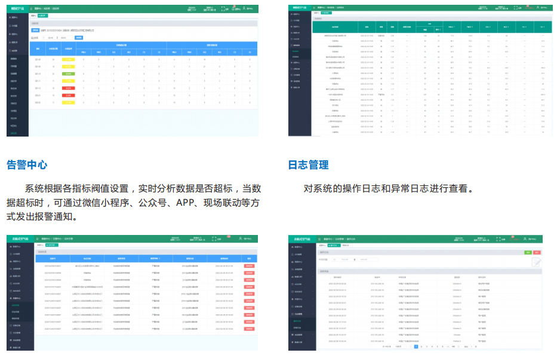This screenshot has height=359, width=557.
Task: Go to page 2 in log pagination
Action: click(x=421, y=346)
